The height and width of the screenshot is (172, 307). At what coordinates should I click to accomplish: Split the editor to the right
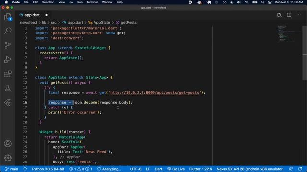coord(289,15)
